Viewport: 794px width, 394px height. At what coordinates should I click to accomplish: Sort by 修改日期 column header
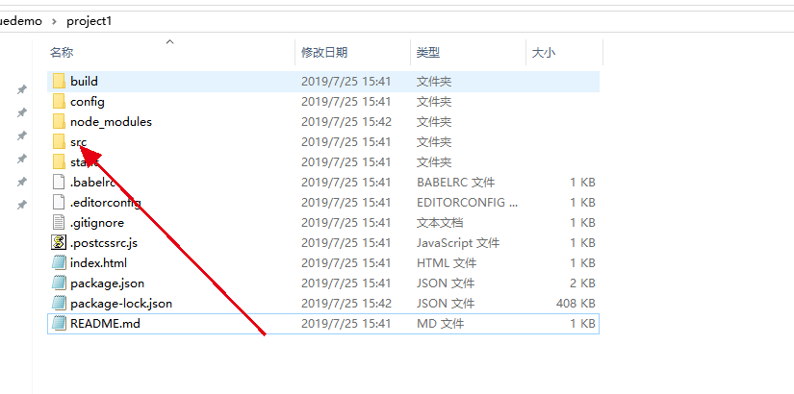click(x=324, y=53)
